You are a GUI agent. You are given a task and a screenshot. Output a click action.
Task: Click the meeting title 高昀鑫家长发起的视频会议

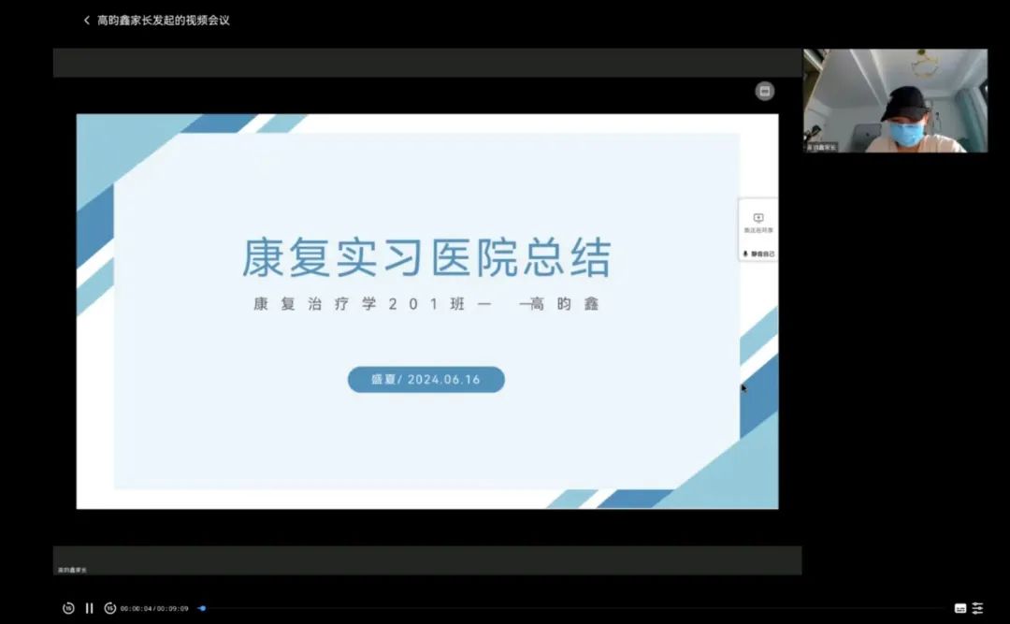point(164,21)
